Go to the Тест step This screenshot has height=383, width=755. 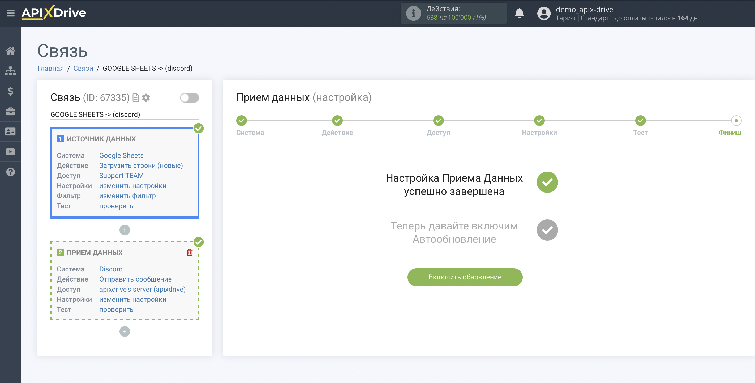[x=640, y=121]
